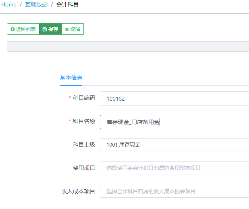Focus the 科目编码 field showing 100102

point(174,99)
